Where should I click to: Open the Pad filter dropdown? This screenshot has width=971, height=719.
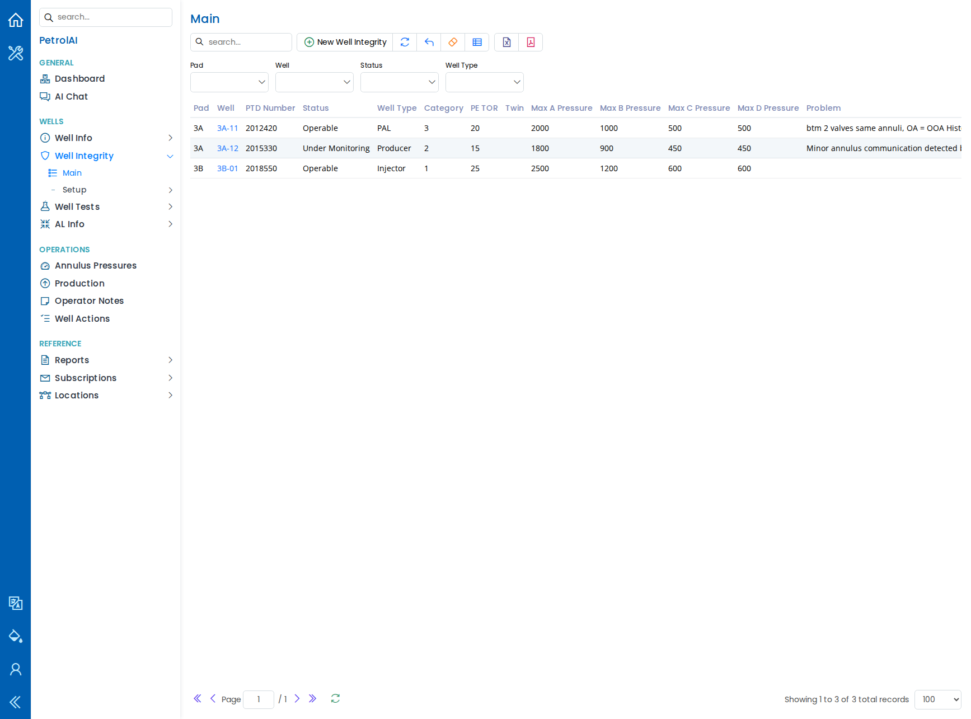coord(229,82)
